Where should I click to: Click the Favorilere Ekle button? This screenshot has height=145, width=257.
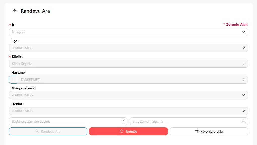point(209,131)
